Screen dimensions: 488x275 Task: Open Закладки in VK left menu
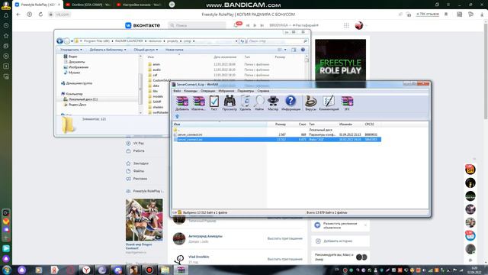pos(137,163)
